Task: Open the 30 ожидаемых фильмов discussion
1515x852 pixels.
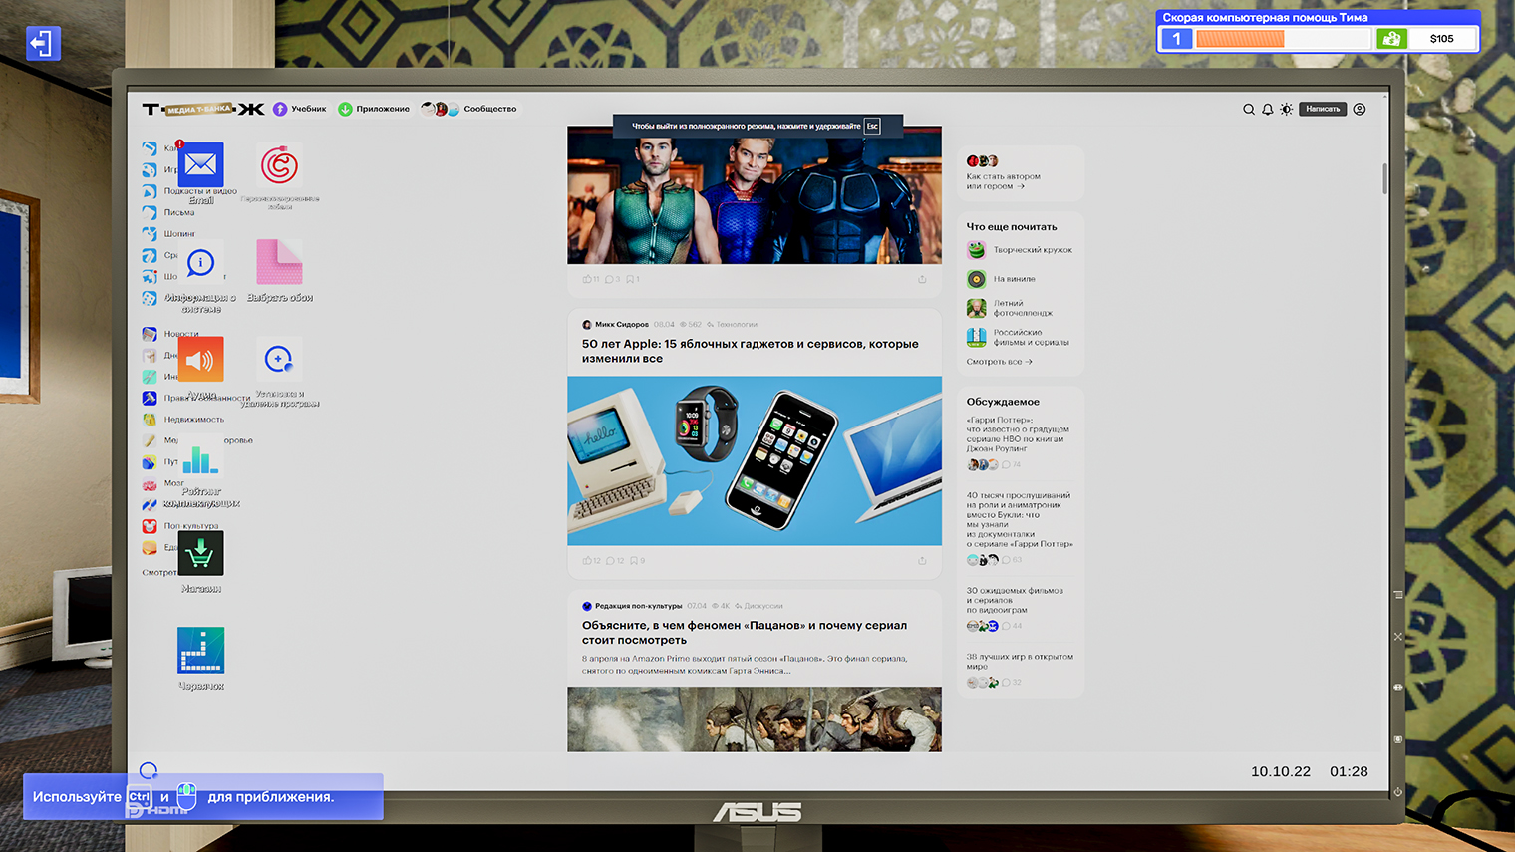Action: click(x=1015, y=600)
